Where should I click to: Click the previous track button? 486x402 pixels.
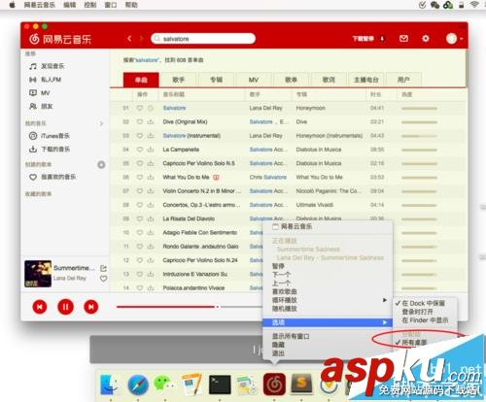40,307
